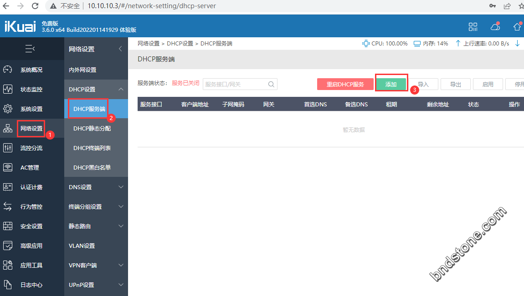Open 流控分流 in the sidebar
The height and width of the screenshot is (296, 524).
click(x=31, y=148)
